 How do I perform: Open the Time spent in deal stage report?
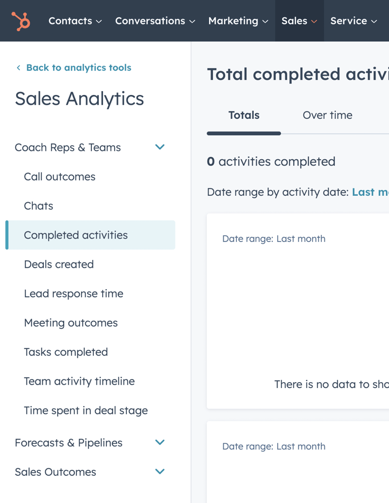coord(86,410)
